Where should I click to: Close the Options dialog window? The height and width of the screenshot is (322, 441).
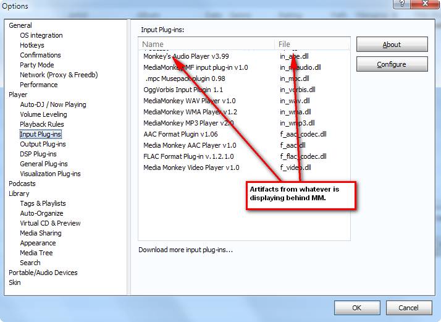coord(424,6)
